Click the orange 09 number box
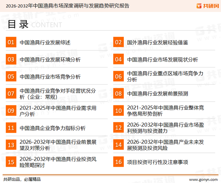 click(11, 111)
